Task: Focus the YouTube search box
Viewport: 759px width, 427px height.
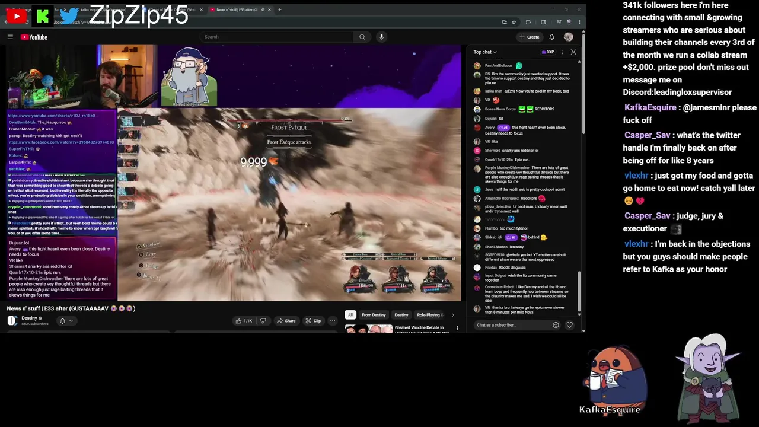Action: click(276, 37)
